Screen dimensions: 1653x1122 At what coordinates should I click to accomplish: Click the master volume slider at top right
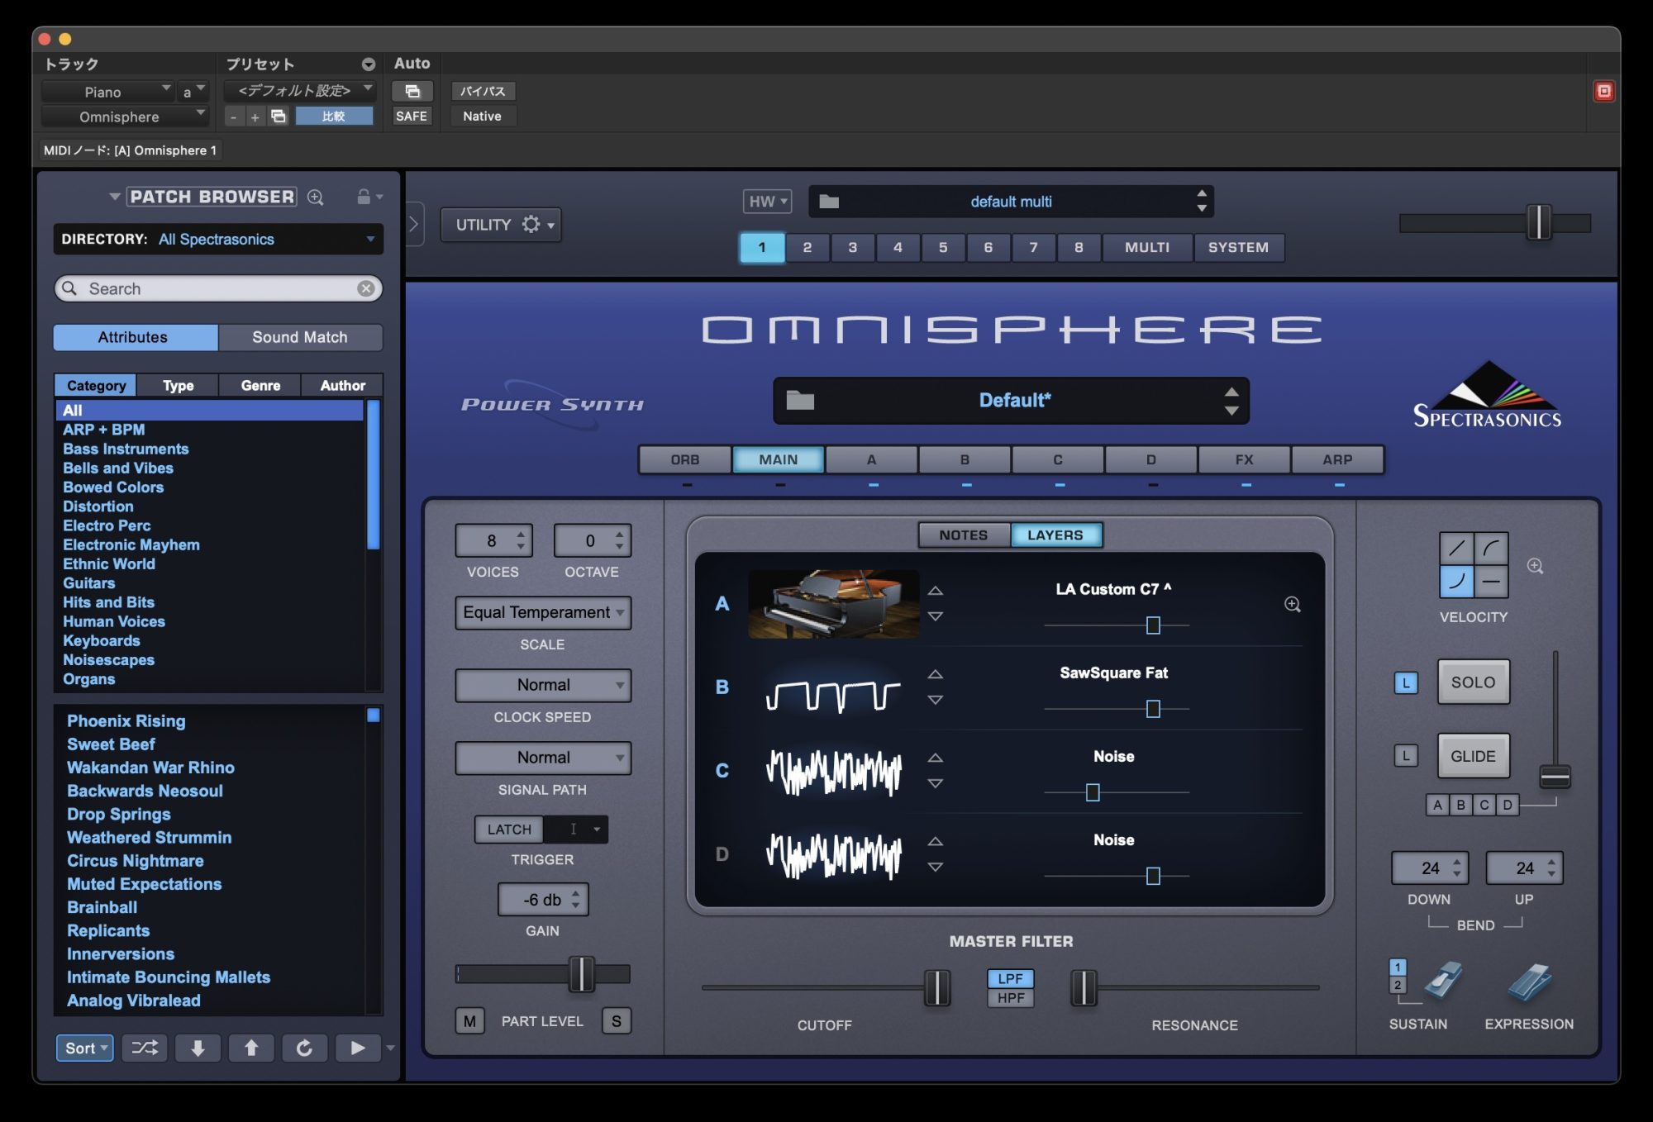click(1538, 222)
